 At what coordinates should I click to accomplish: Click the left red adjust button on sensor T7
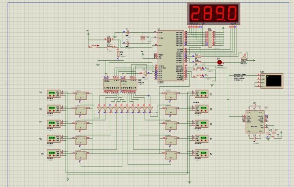[x=50, y=126]
